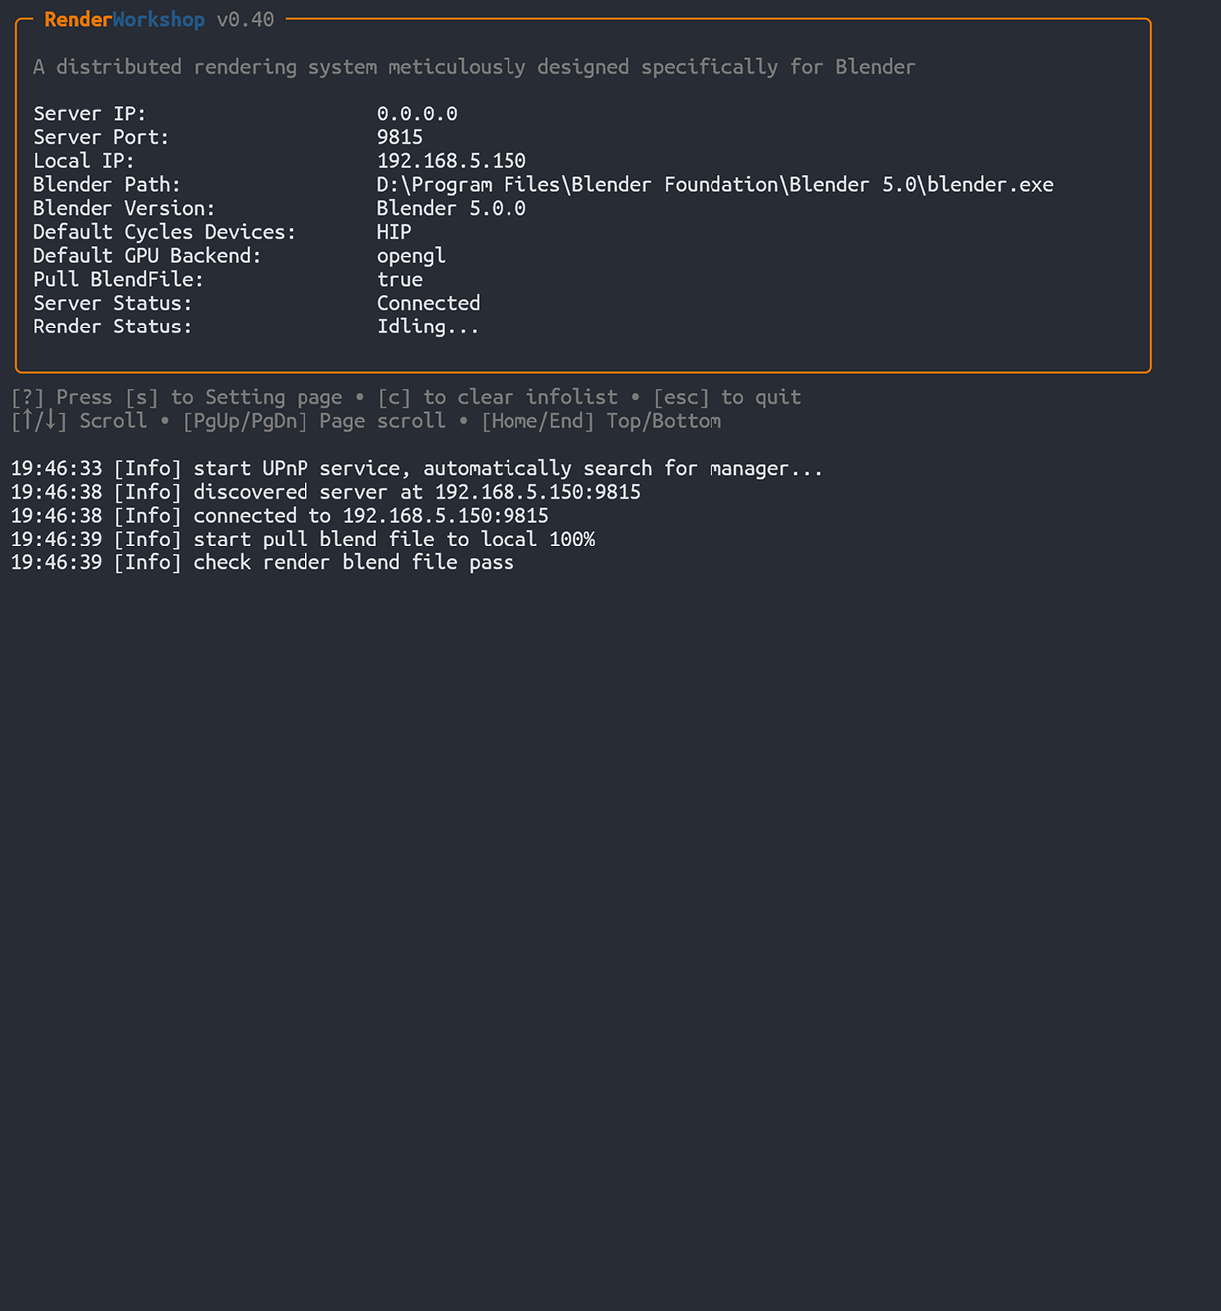Screen dimensions: 1221x1311
Task: Click the [esc] to quit hint
Action: coord(727,397)
